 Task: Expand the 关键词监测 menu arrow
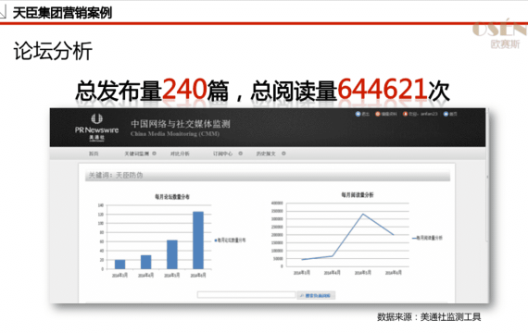coord(154,154)
